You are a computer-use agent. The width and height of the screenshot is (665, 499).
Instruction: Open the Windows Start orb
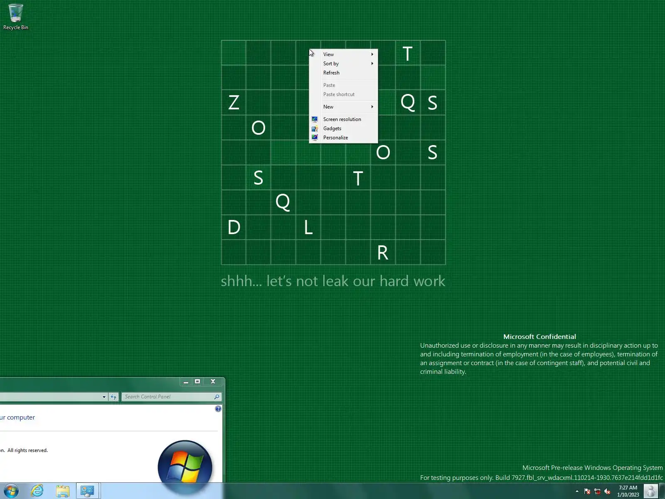[x=11, y=491]
